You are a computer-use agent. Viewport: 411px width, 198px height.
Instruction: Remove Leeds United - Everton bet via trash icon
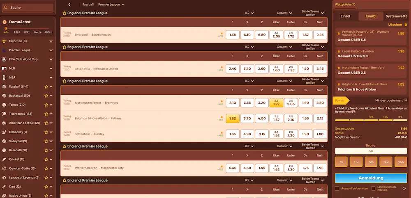tap(339, 52)
